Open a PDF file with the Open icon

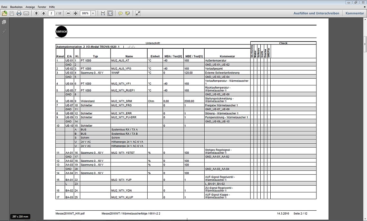click(x=4, y=13)
